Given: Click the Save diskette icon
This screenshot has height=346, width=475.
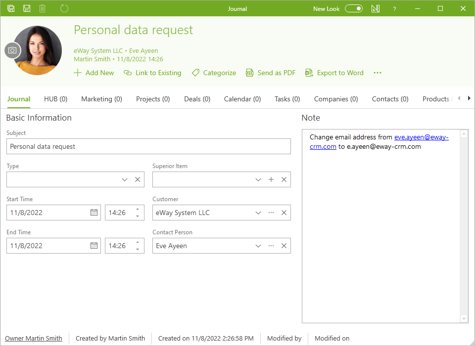Looking at the screenshot, I should (x=27, y=8).
